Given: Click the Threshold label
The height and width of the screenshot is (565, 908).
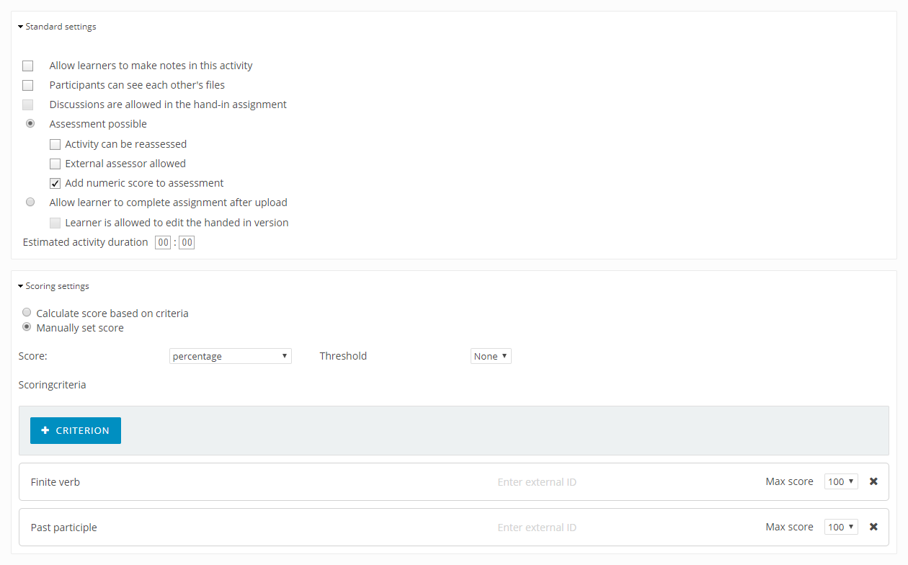Looking at the screenshot, I should tap(343, 356).
